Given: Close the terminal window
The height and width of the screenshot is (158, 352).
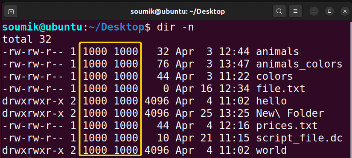Looking at the screenshot, I should tap(345, 11).
